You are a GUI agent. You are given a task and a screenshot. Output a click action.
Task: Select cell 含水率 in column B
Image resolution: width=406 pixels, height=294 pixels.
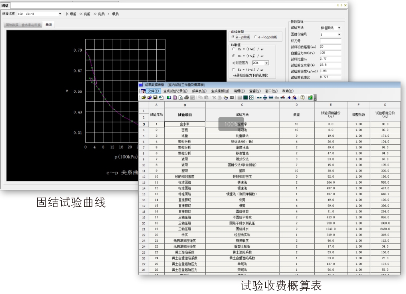(x=184, y=124)
